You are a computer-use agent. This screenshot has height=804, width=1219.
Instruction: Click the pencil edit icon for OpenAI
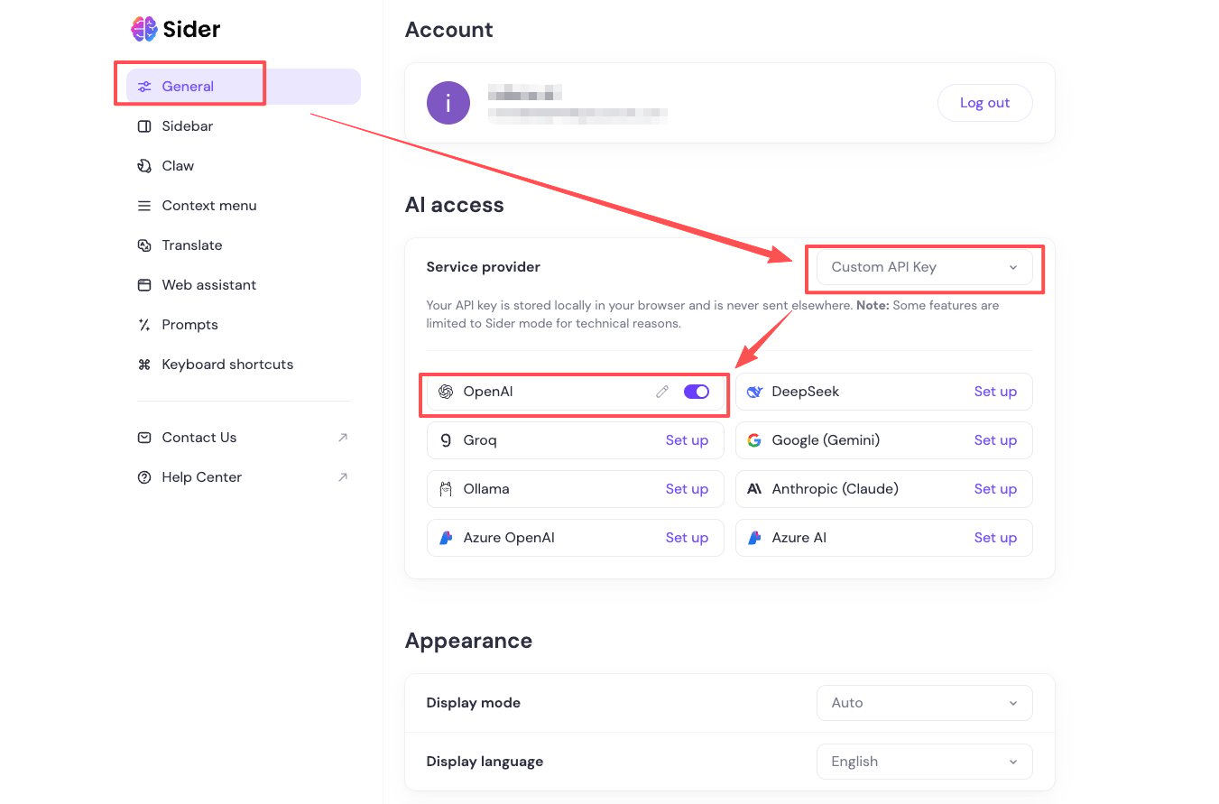tap(662, 392)
